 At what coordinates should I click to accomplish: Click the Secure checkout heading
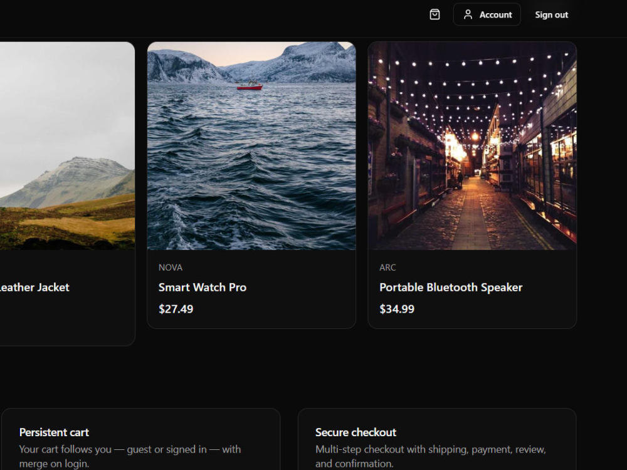[x=356, y=432]
